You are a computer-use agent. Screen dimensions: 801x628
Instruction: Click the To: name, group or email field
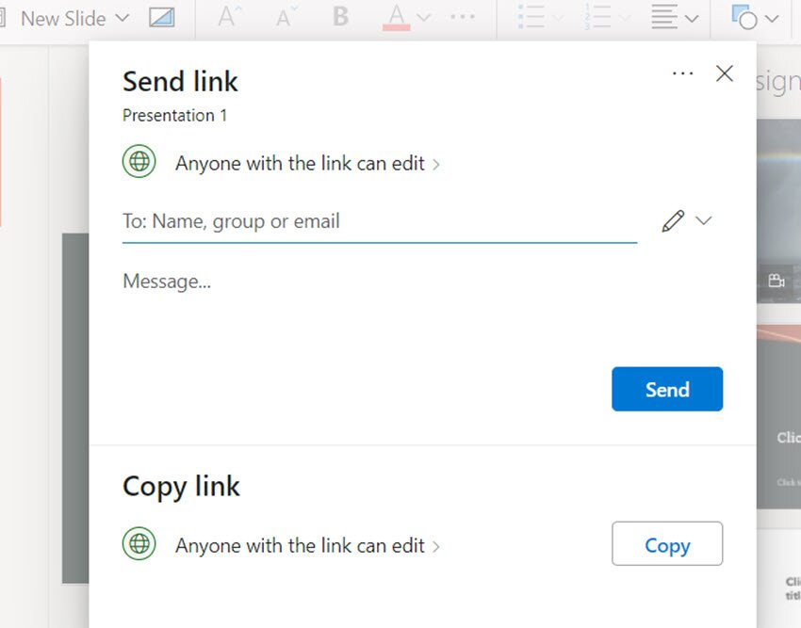click(379, 222)
